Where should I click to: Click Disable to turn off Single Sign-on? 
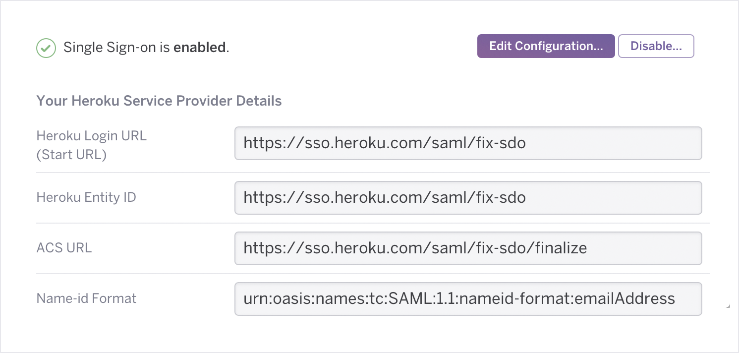656,46
